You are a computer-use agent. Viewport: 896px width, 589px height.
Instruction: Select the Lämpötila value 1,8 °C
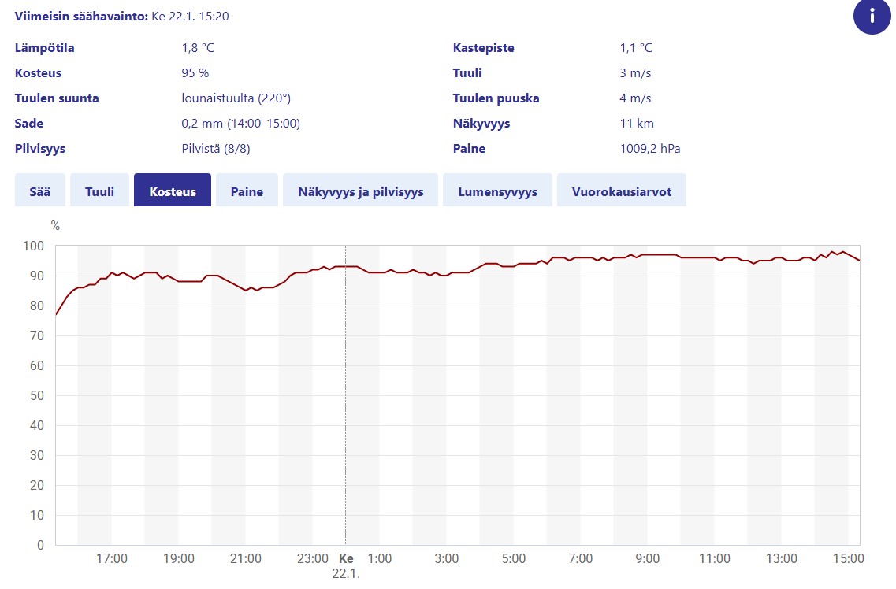click(x=198, y=48)
